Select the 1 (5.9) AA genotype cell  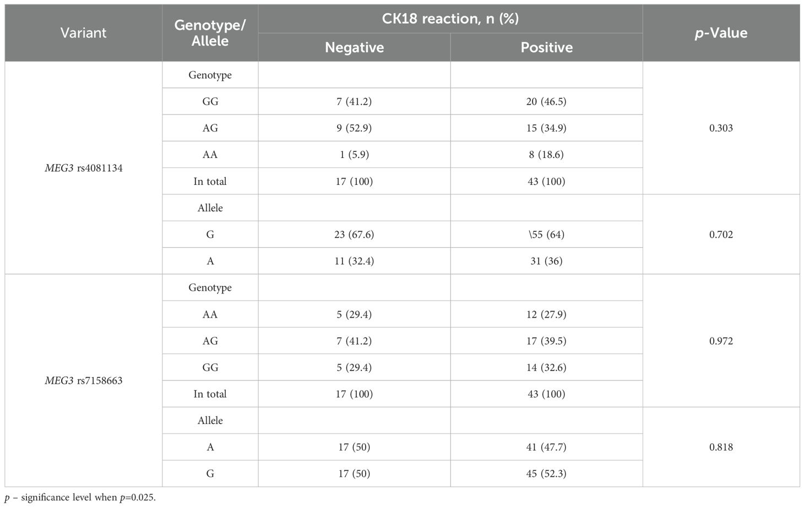(x=354, y=155)
